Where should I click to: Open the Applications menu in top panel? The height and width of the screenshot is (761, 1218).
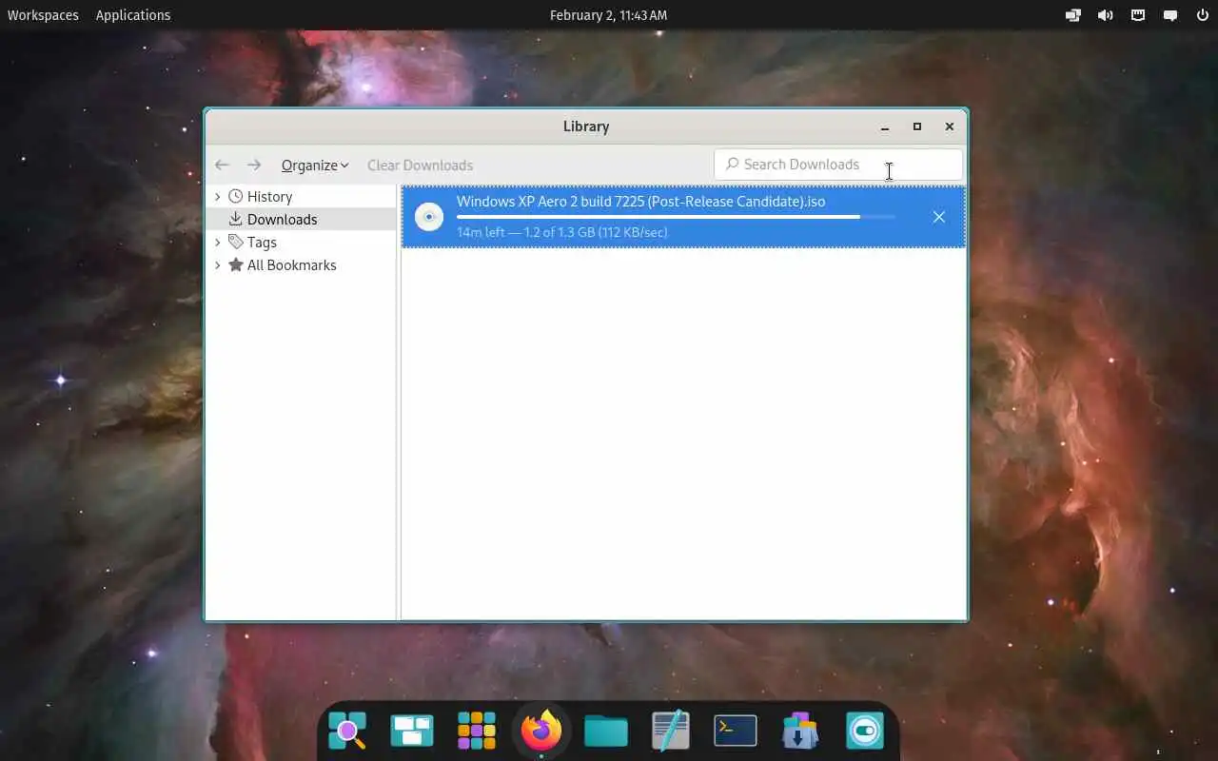pyautogui.click(x=133, y=15)
